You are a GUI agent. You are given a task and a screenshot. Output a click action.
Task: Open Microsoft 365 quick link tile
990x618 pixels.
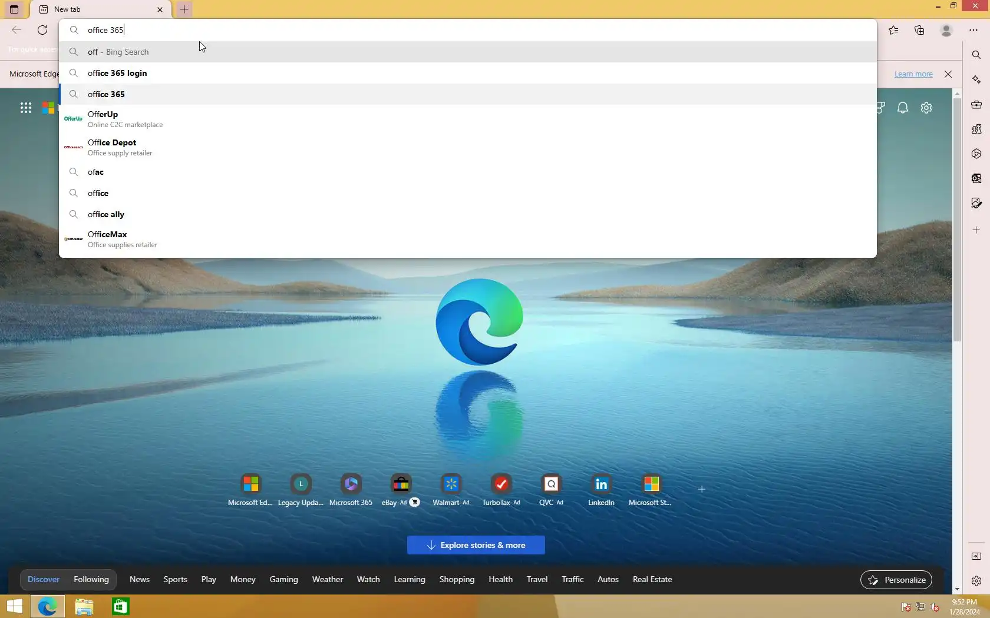point(351,490)
